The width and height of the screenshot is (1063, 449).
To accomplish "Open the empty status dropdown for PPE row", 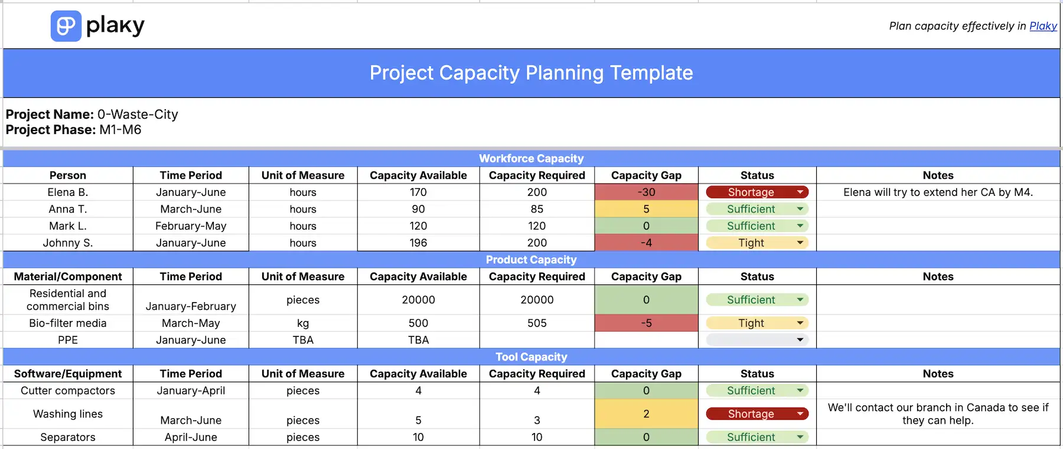I will [801, 340].
